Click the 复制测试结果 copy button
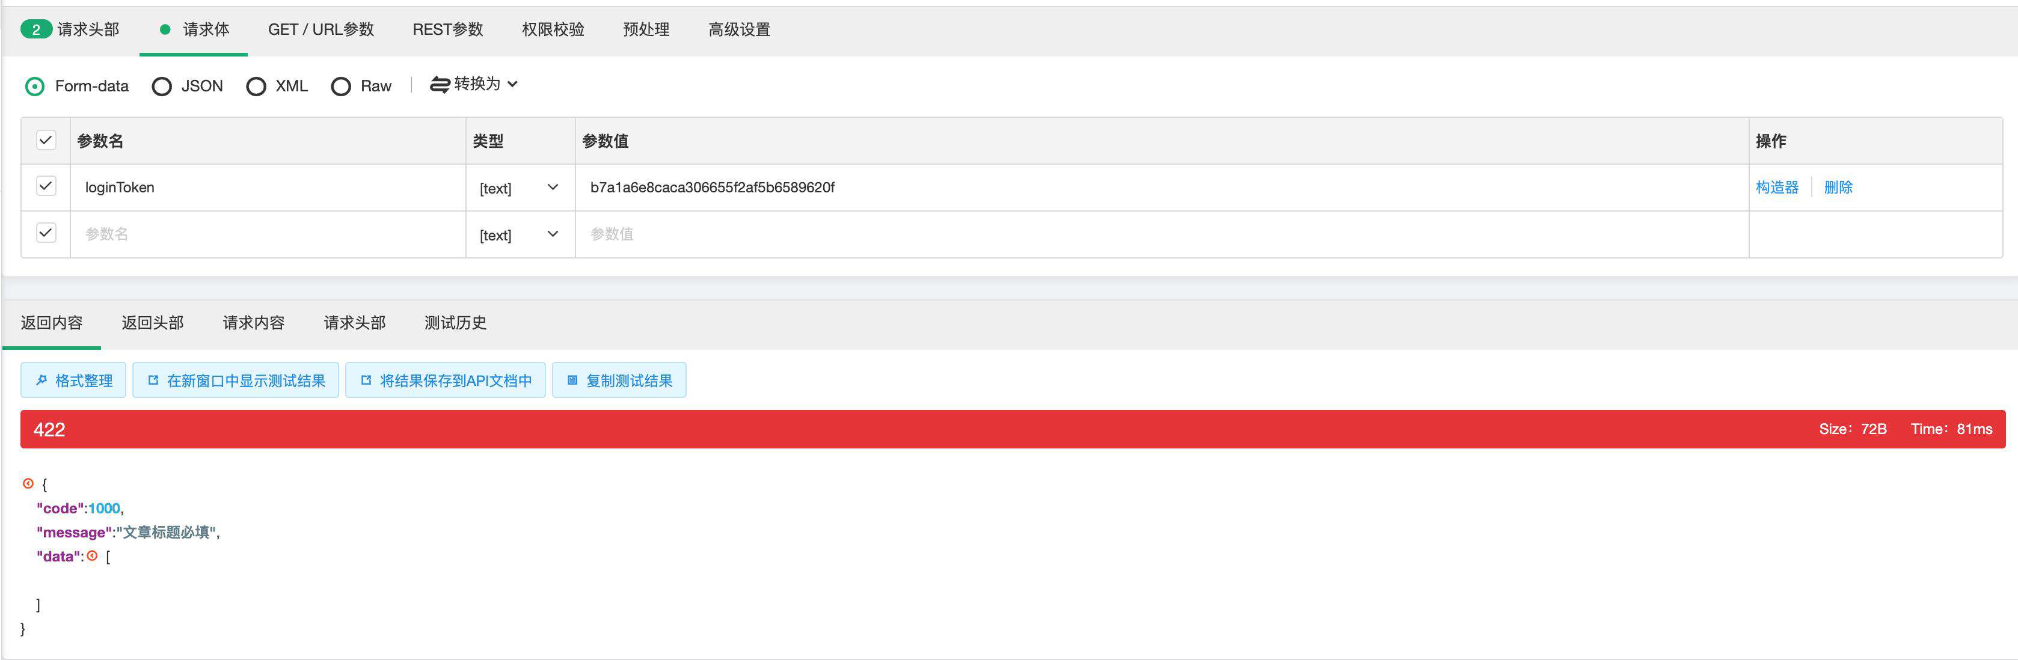The height and width of the screenshot is (660, 2018). 619,380
